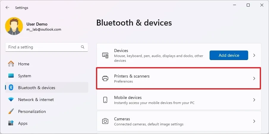The width and height of the screenshot is (269, 134).
Task: Click the Personalization paintbrush icon
Action: [x=11, y=111]
